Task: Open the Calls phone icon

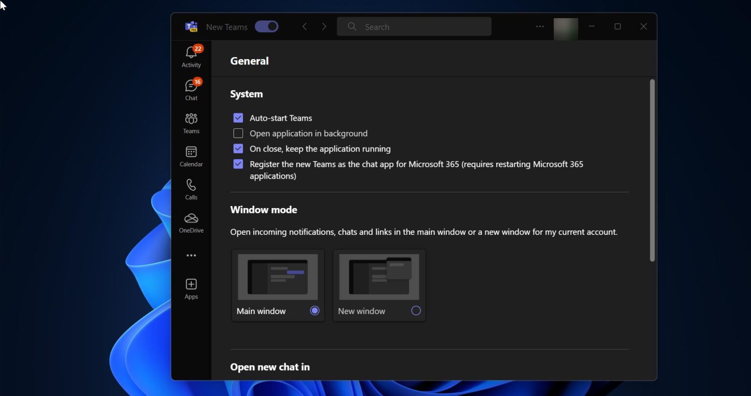Action: point(191,186)
